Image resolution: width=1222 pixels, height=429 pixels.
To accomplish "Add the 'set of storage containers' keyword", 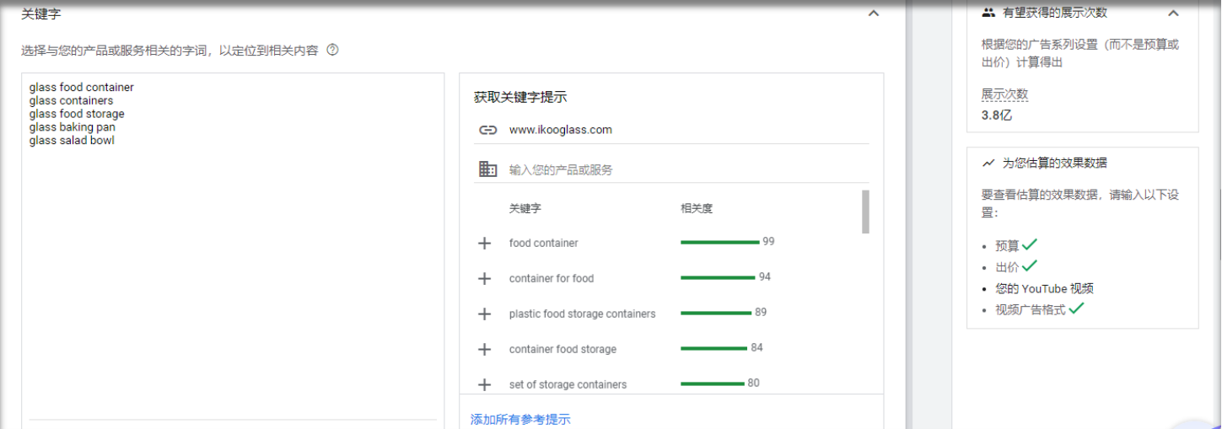I will click(484, 385).
